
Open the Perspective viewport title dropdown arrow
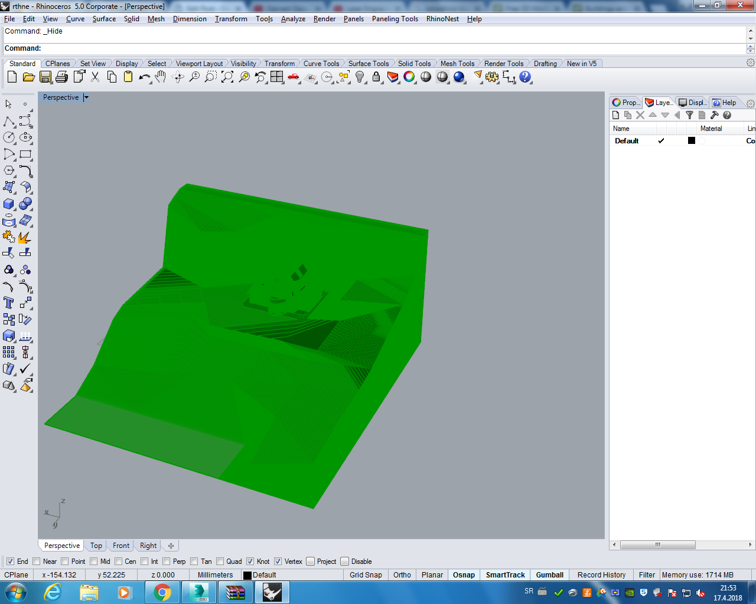pos(86,97)
